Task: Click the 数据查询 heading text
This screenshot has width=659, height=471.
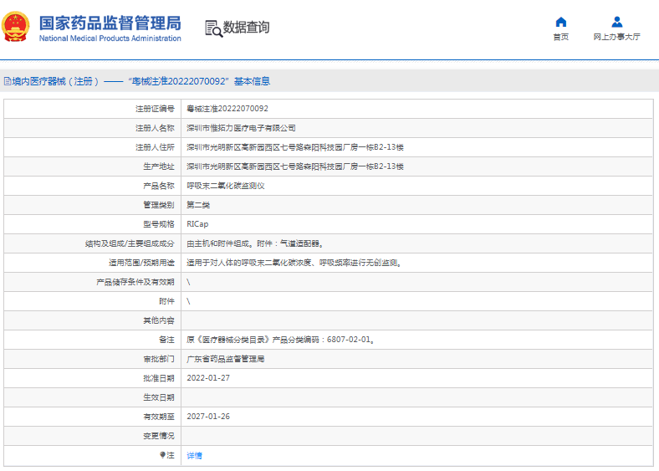Action: point(246,28)
